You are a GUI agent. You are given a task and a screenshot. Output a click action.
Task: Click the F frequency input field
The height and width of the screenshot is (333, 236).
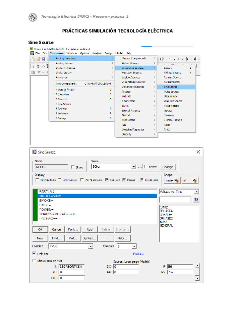(180, 267)
